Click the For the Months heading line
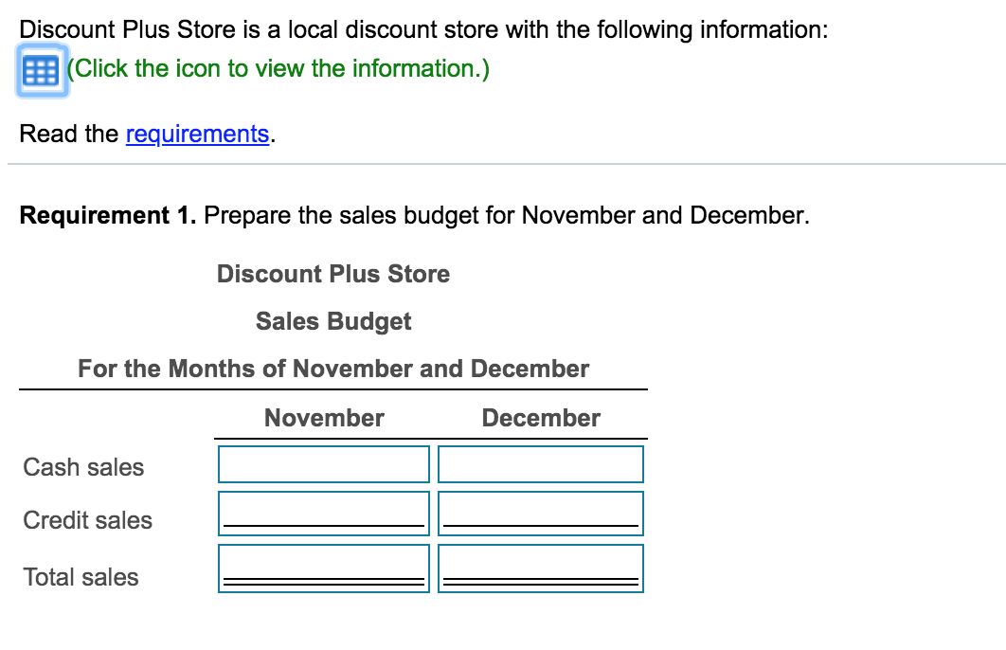Viewport: 1006px width, 650px height. pos(333,369)
